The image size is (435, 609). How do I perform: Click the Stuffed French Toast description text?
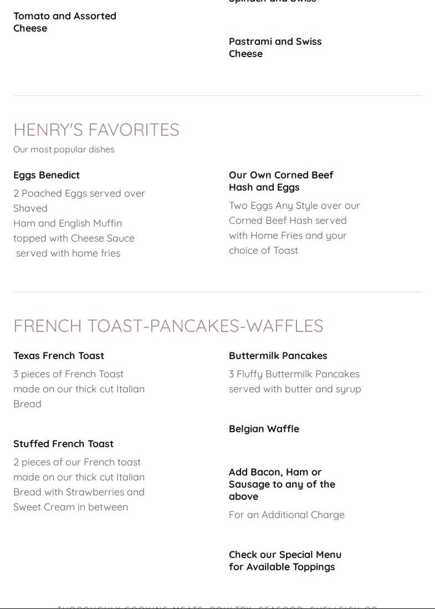79,484
